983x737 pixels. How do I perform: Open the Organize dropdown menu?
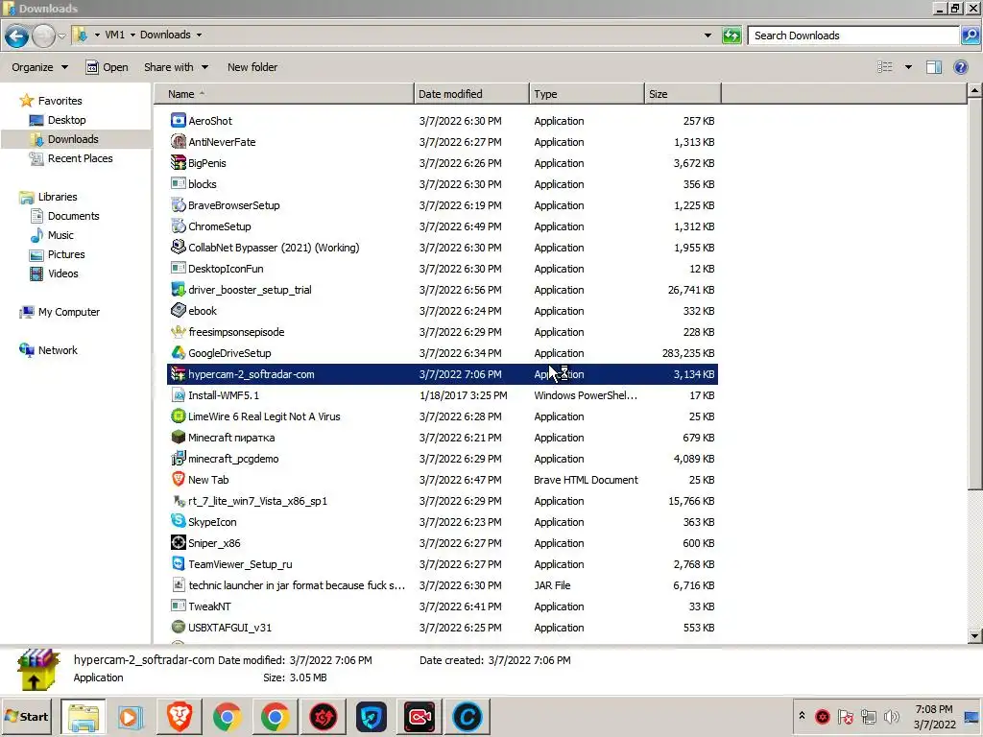coord(39,67)
